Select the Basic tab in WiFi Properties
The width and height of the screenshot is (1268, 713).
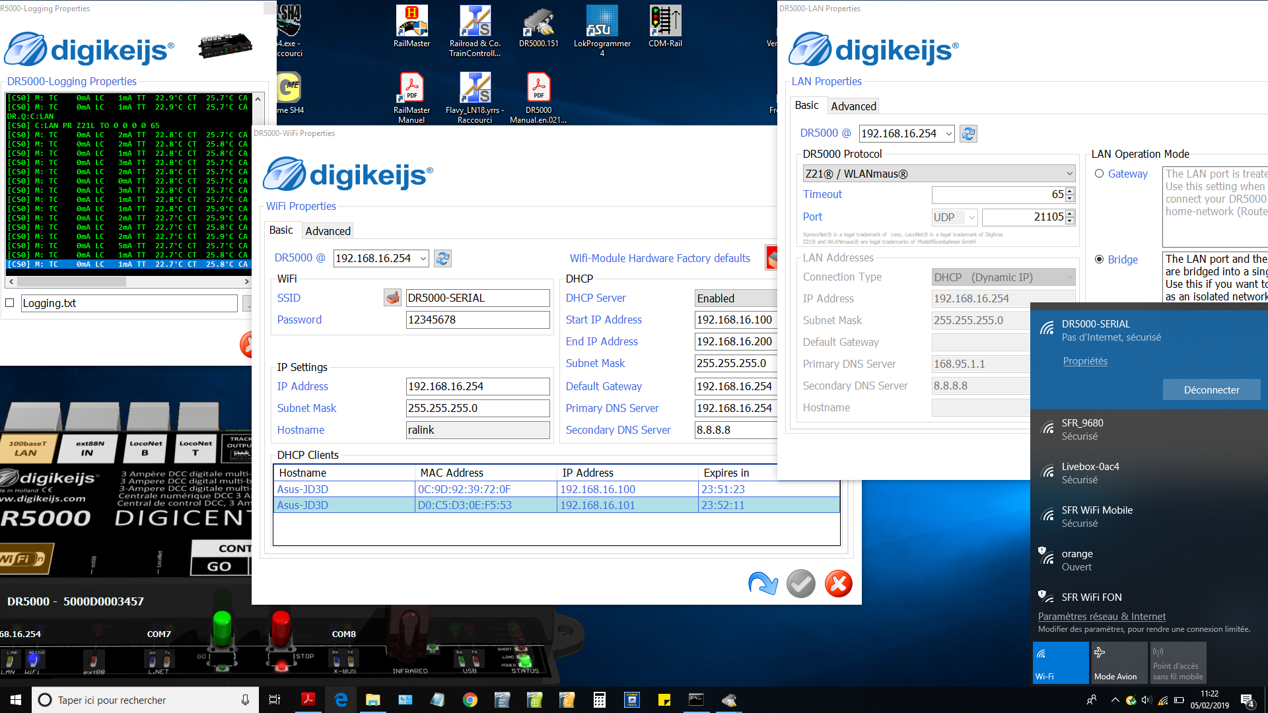pos(281,230)
